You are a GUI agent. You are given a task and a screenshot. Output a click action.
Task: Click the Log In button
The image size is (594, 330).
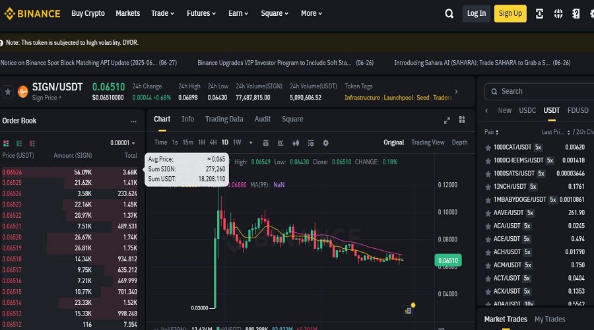[x=476, y=14]
